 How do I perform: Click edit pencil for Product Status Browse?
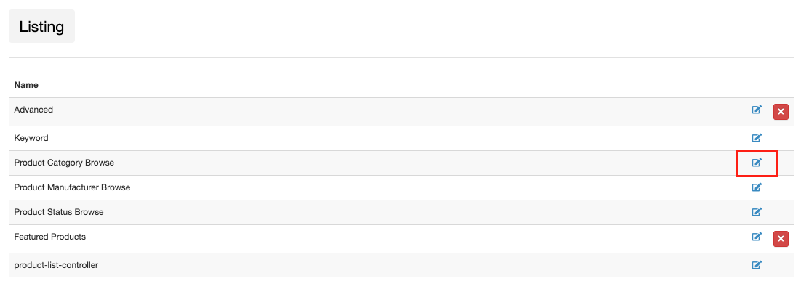[x=757, y=211]
